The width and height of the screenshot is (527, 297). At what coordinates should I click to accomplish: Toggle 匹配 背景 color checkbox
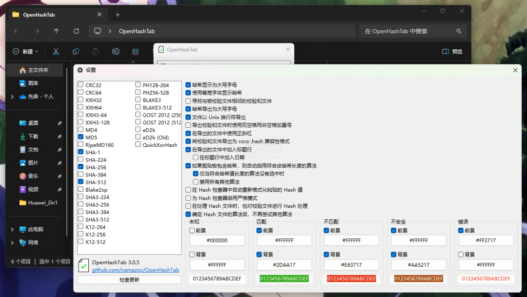tap(259, 255)
